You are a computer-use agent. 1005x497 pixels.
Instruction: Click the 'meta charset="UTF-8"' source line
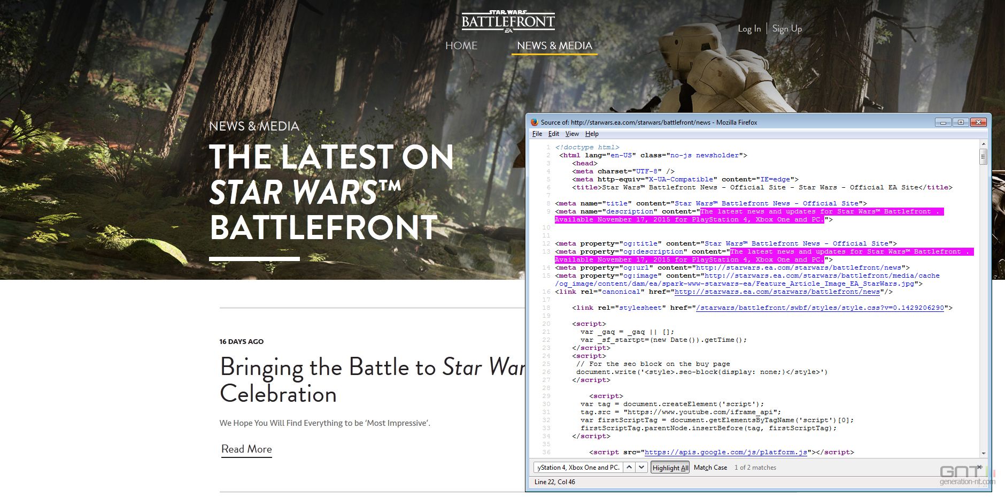point(623,171)
